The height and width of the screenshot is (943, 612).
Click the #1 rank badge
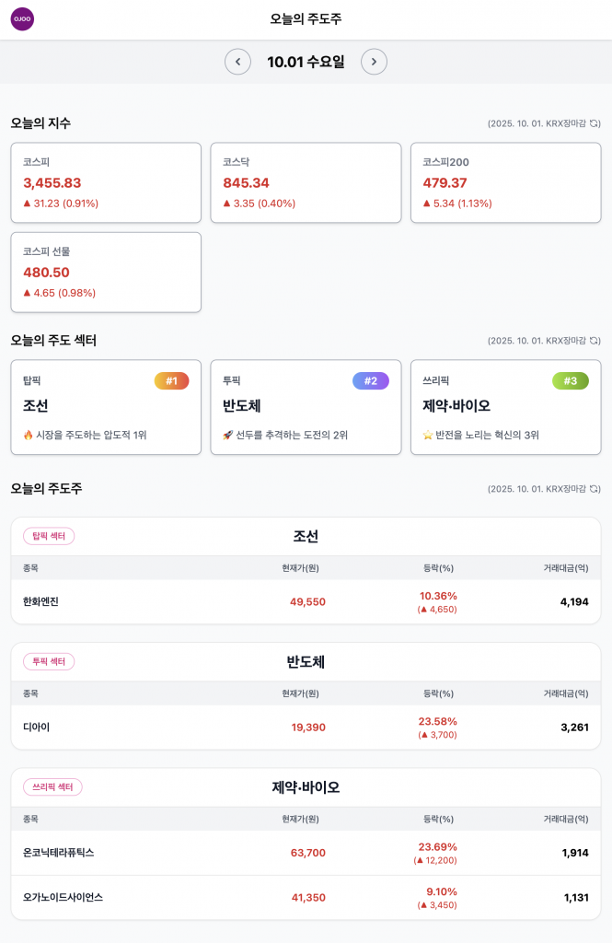[x=171, y=381]
